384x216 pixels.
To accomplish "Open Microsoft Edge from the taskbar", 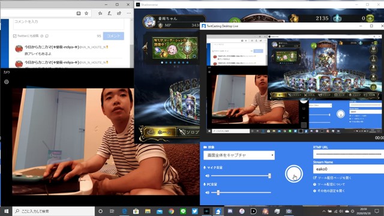I will tap(124, 211).
